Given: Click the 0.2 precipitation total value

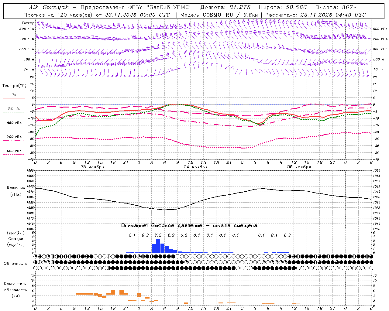Looking at the screenshot, I should tap(287, 235).
